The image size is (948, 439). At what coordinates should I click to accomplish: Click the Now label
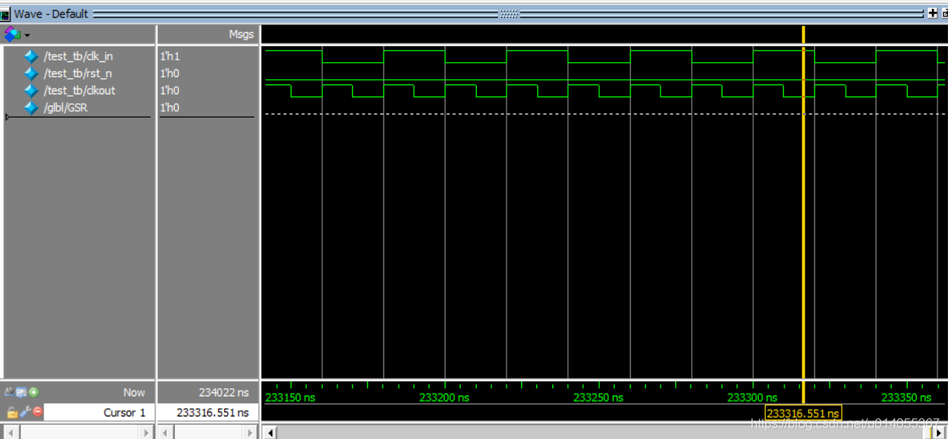(x=134, y=392)
